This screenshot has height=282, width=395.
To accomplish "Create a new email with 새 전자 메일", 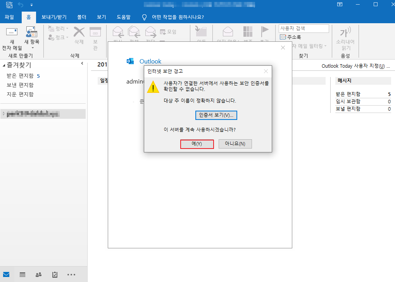I will [12, 38].
